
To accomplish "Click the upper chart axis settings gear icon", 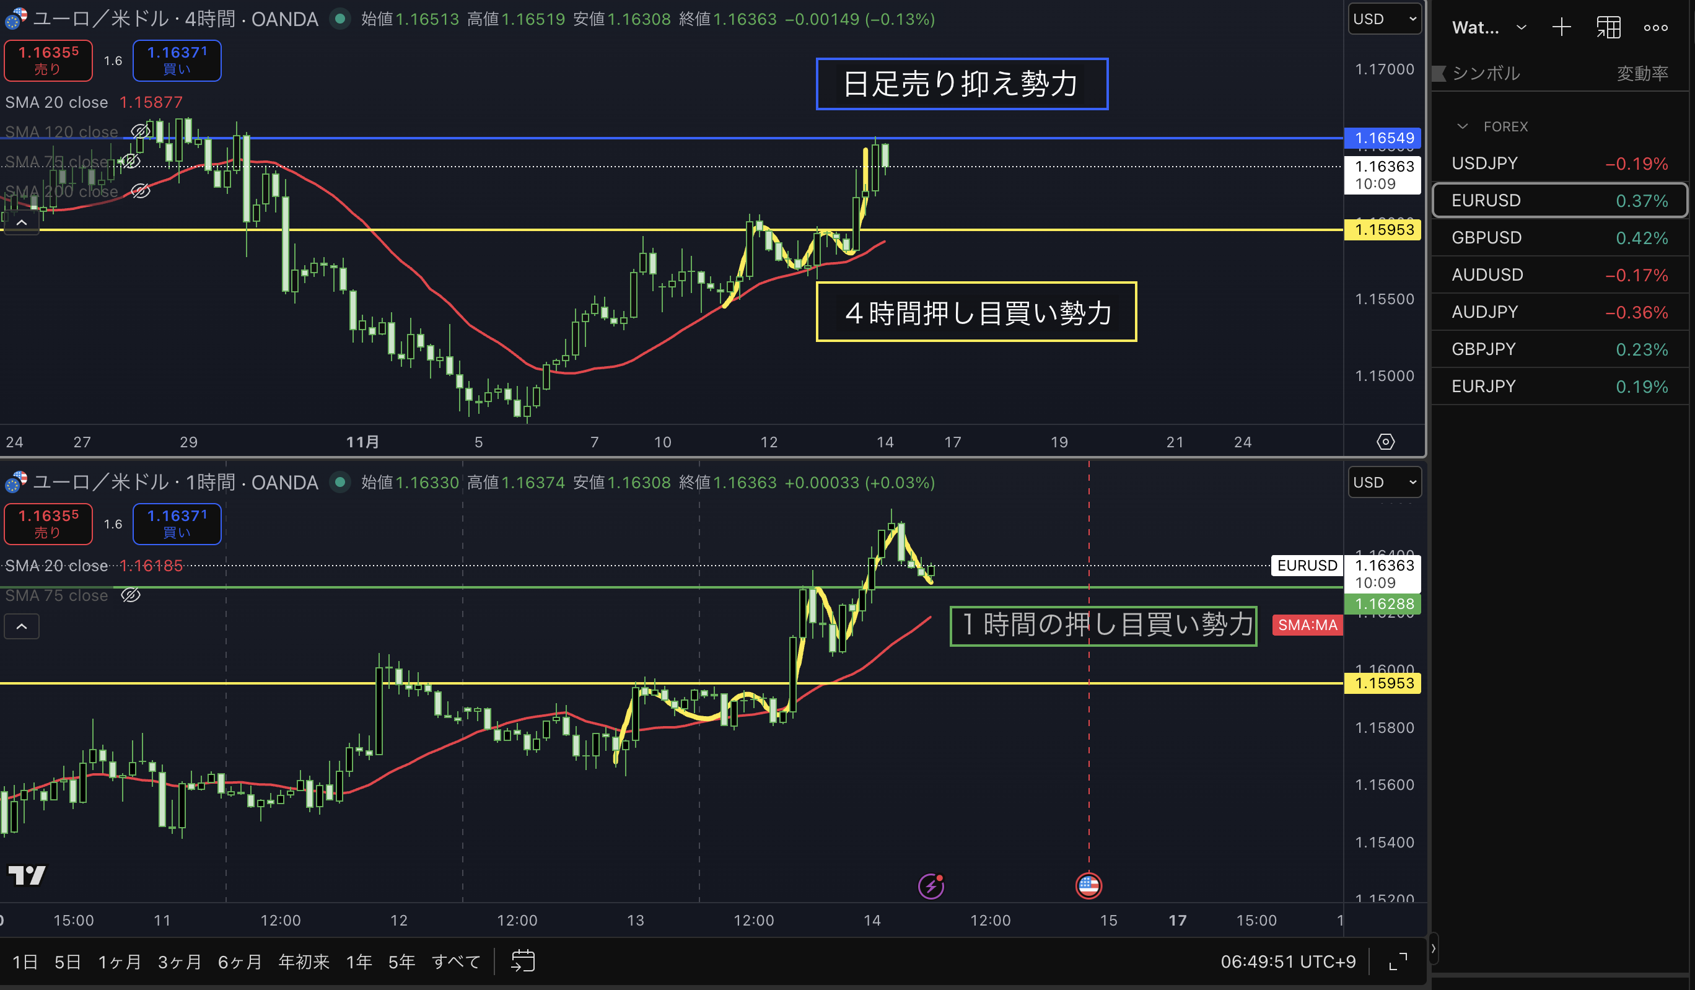I will (1385, 442).
